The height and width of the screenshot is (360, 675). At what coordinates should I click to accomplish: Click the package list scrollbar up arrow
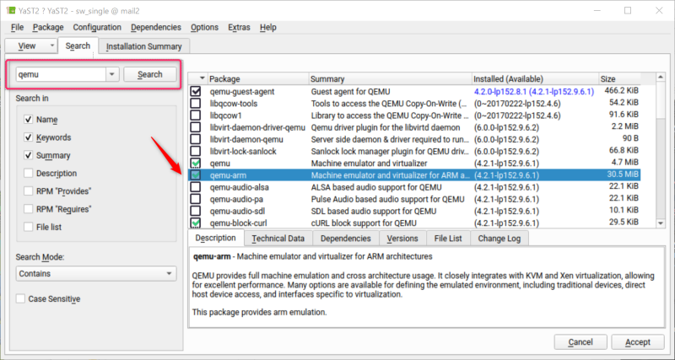661,78
